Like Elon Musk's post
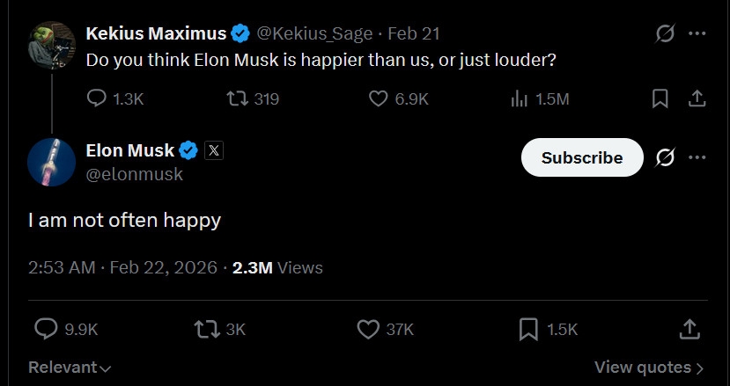The image size is (730, 386). point(368,329)
